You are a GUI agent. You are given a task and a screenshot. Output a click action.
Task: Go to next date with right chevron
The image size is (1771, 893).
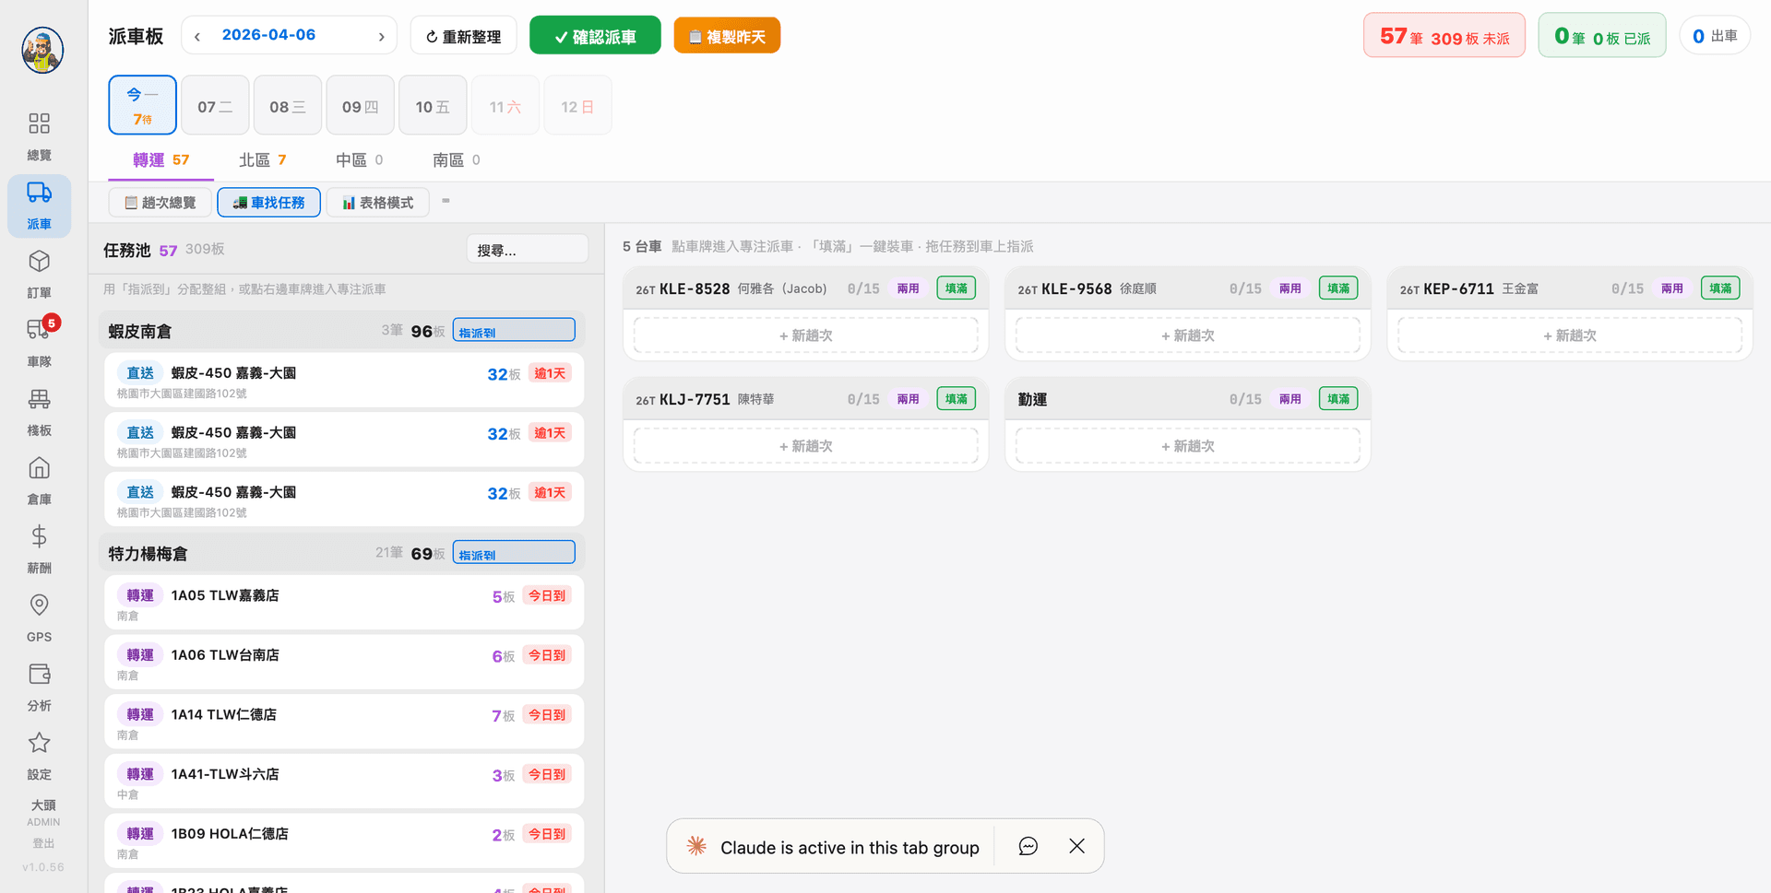381,36
